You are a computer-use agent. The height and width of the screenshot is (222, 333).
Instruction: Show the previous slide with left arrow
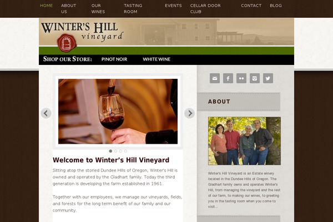click(46, 113)
